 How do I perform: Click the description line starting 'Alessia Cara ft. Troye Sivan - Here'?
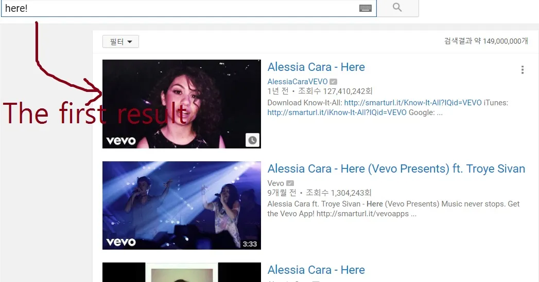click(x=394, y=204)
